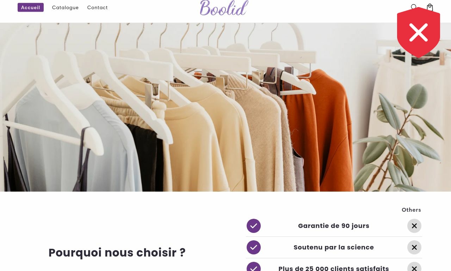Screen dimensions: 451x271
Task: Select the Garantie de 90 jours text
Action: point(334,226)
